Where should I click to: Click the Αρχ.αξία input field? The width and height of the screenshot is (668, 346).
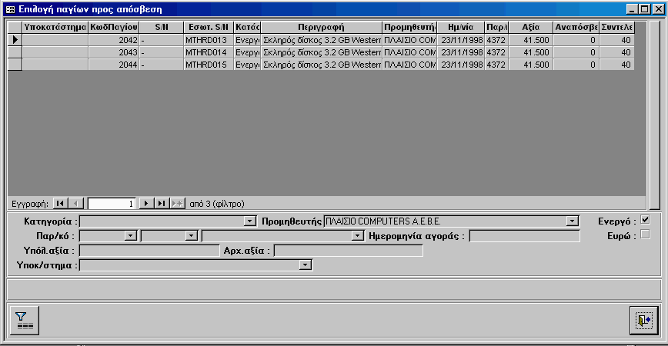pos(348,251)
